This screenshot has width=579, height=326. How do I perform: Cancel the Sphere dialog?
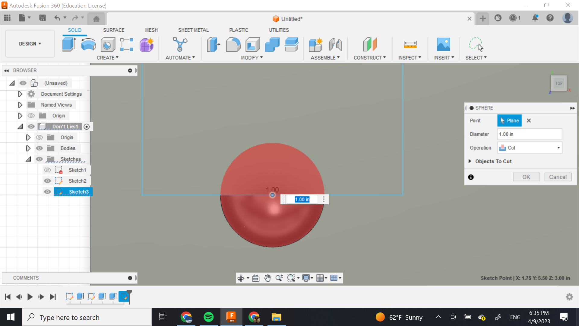pyautogui.click(x=558, y=177)
